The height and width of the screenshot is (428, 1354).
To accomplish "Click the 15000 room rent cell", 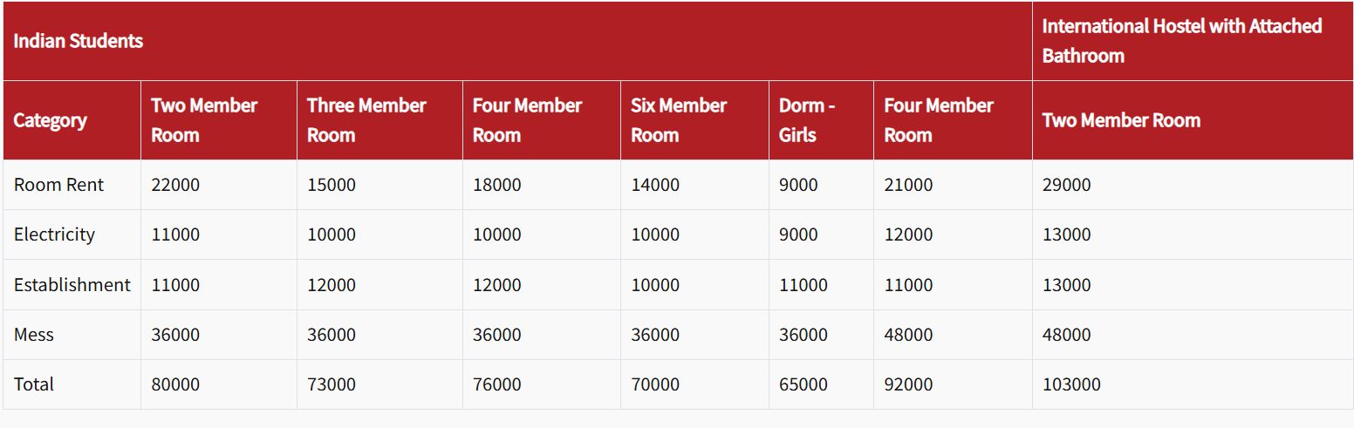I will pyautogui.click(x=332, y=185).
